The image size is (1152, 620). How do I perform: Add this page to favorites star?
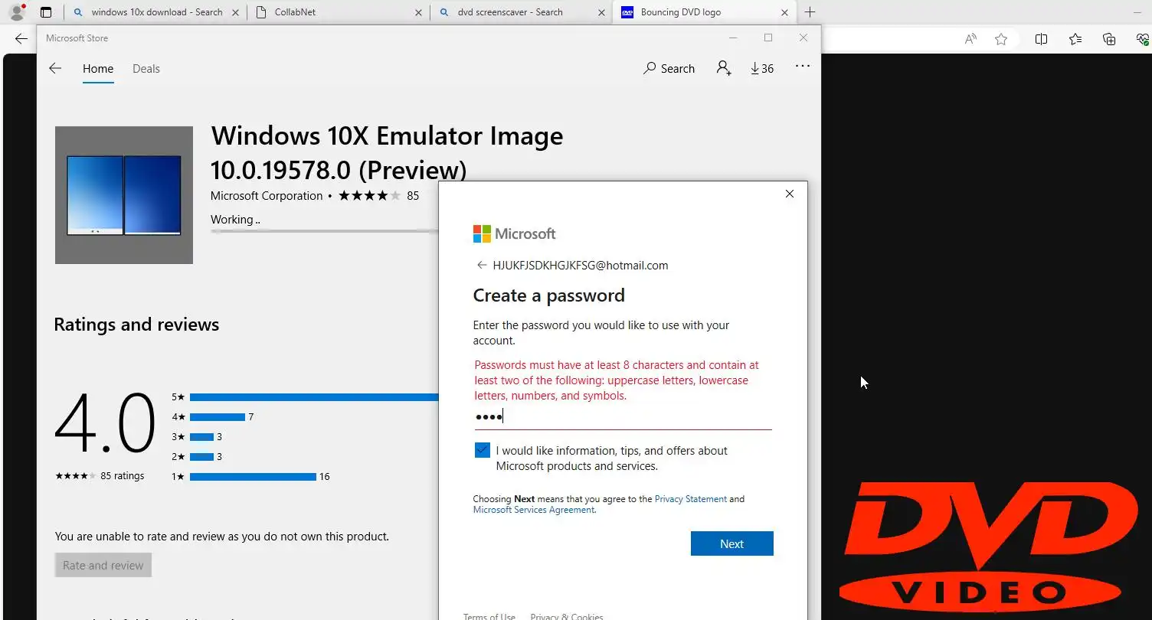1001,39
